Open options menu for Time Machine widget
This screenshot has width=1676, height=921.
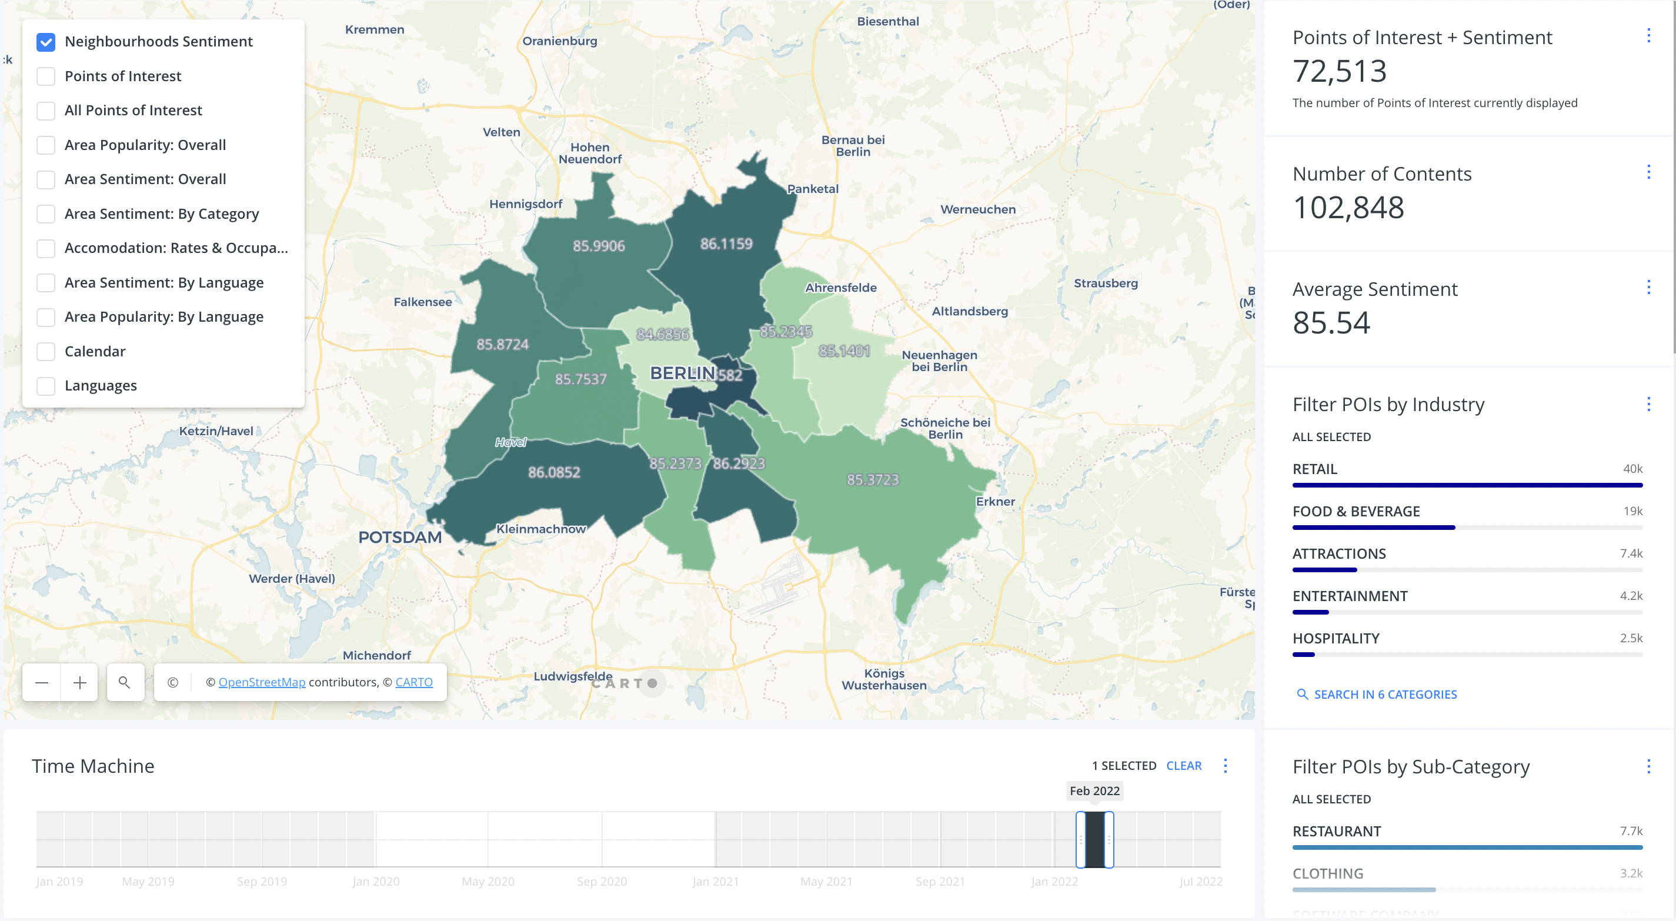coord(1225,765)
